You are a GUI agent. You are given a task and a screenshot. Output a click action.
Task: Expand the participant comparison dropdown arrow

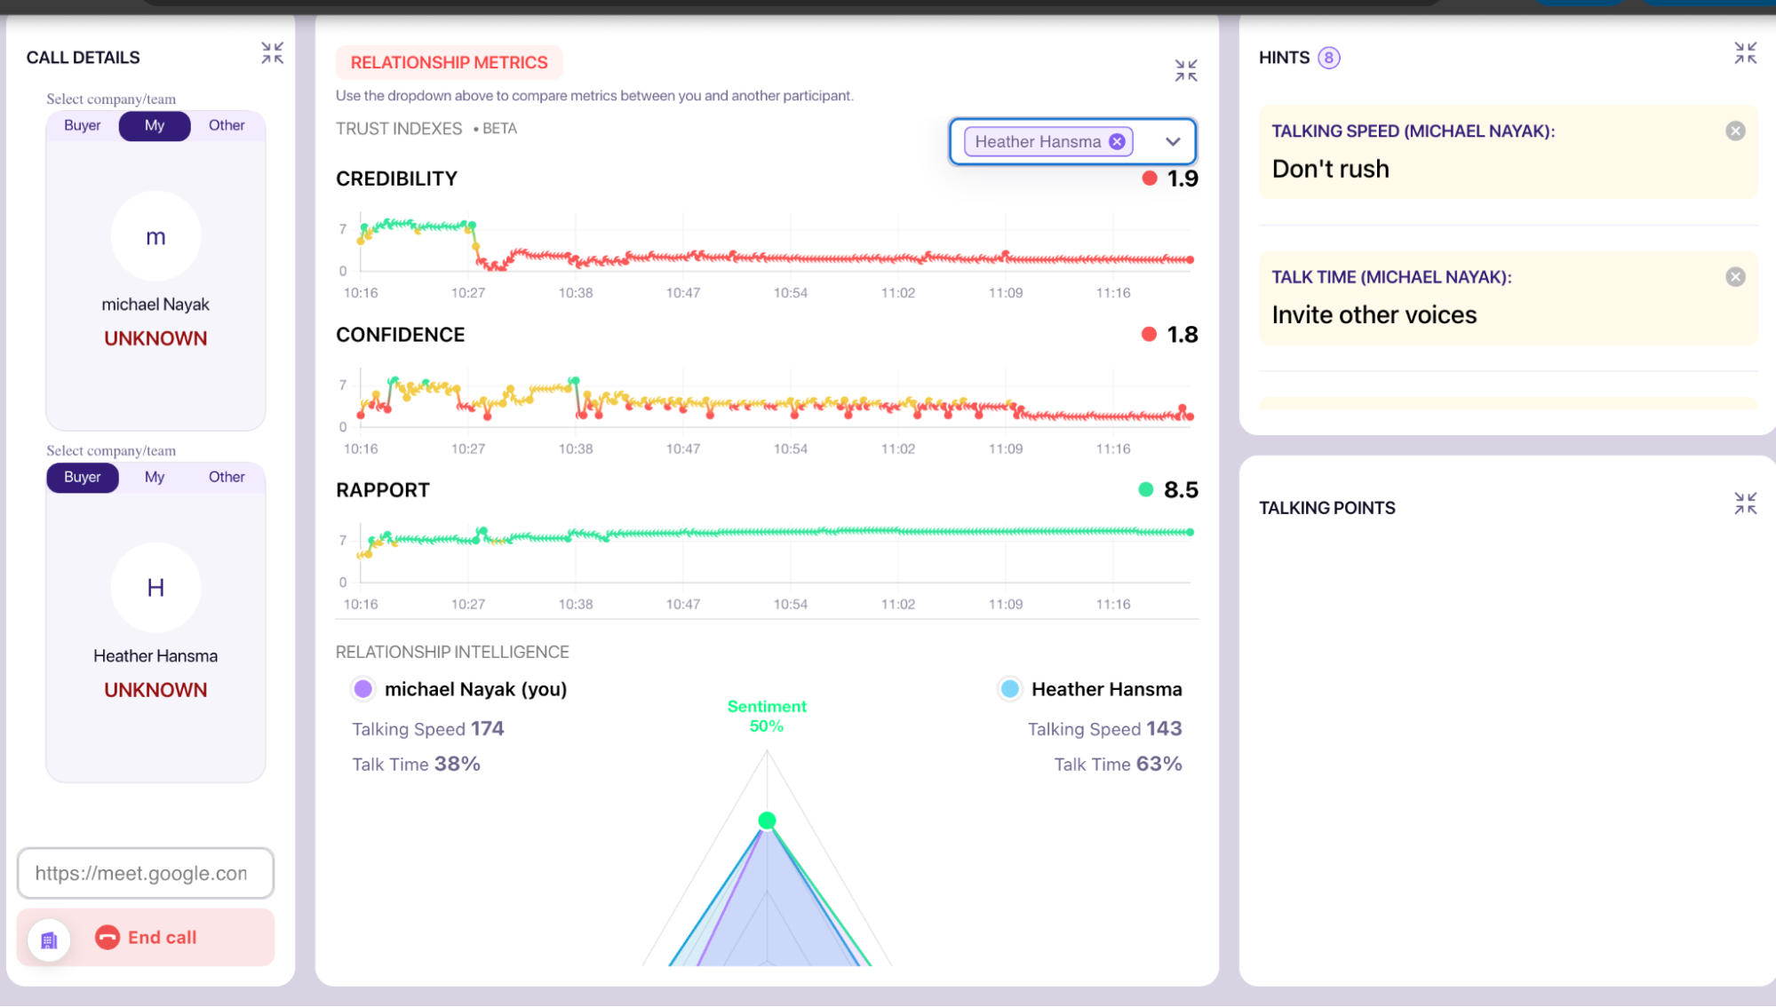(x=1173, y=142)
